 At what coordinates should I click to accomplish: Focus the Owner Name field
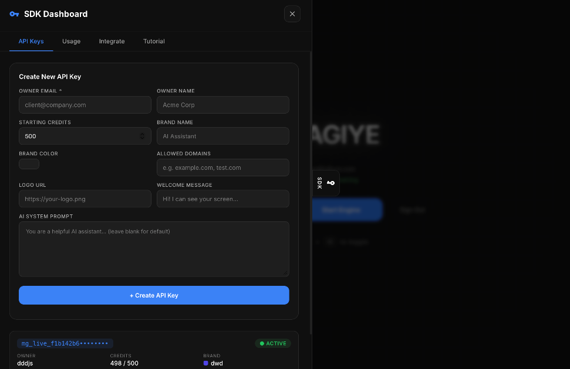point(222,105)
